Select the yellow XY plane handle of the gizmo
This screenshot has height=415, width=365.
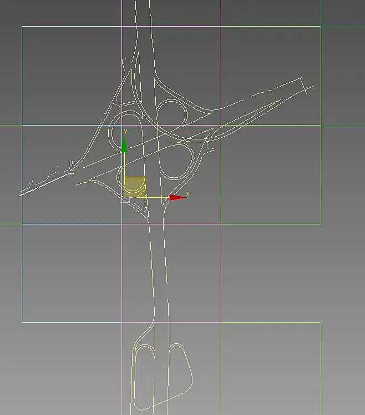tap(135, 187)
